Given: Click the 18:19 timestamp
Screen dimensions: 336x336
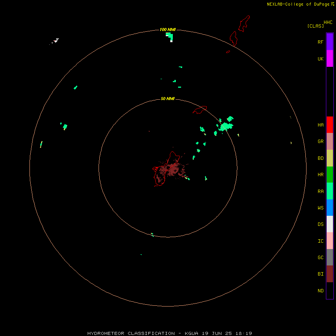Looking at the screenshot, I should pos(244,333).
